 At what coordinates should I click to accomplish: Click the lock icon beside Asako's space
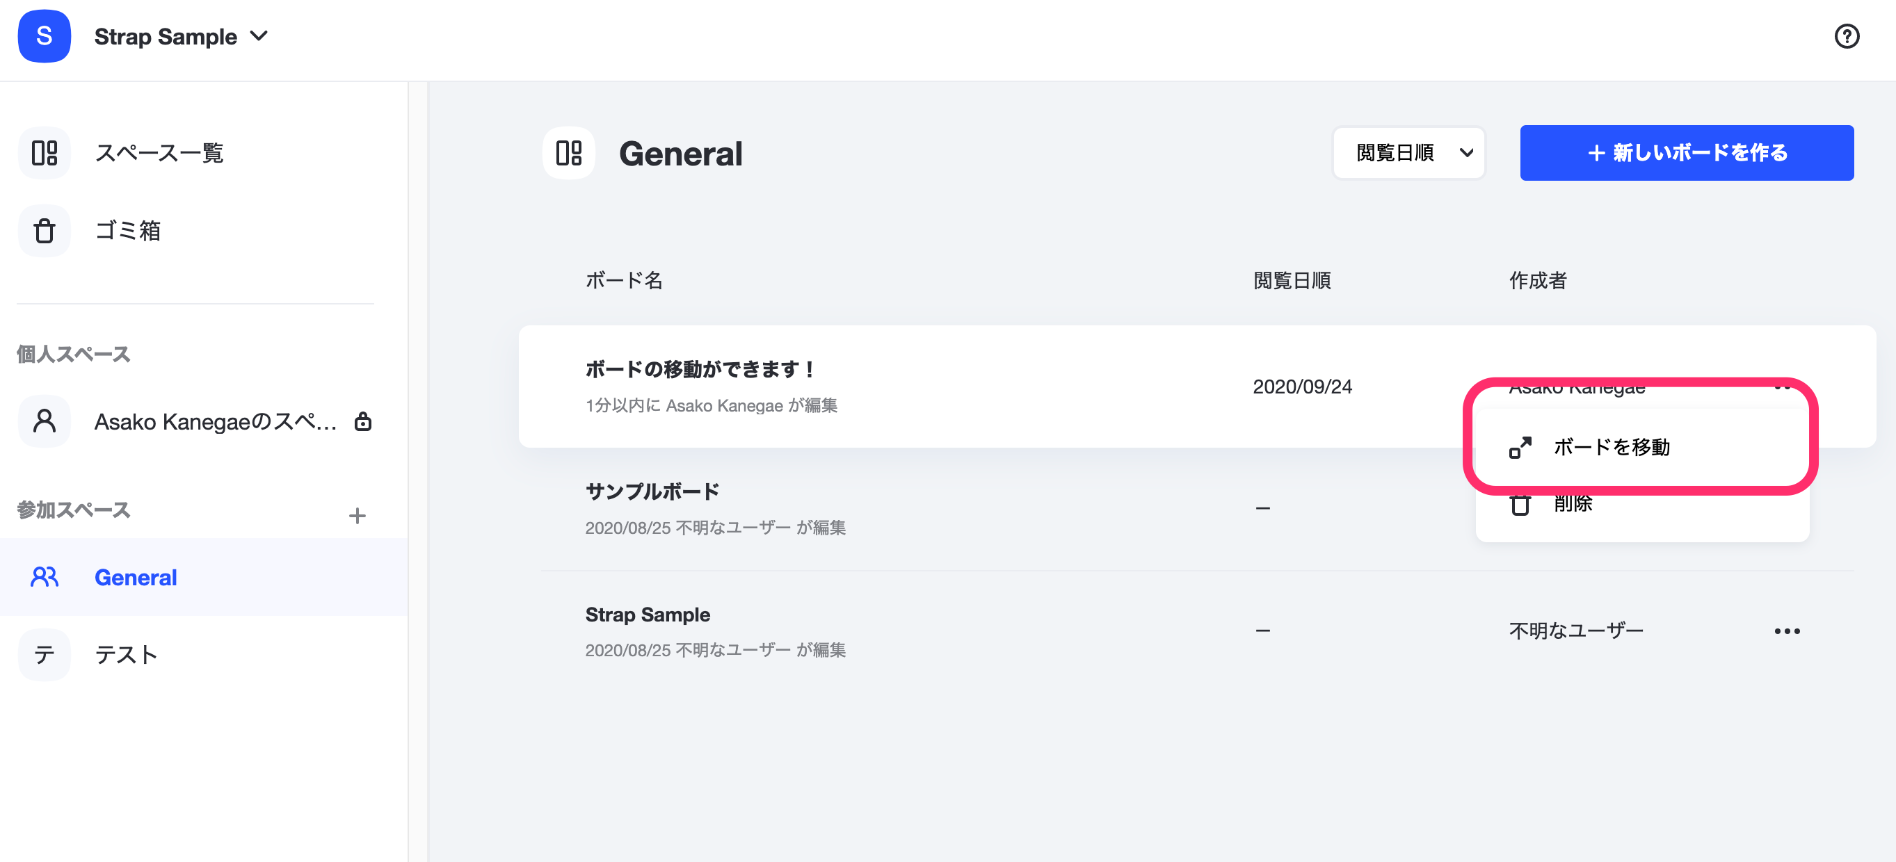click(x=363, y=421)
